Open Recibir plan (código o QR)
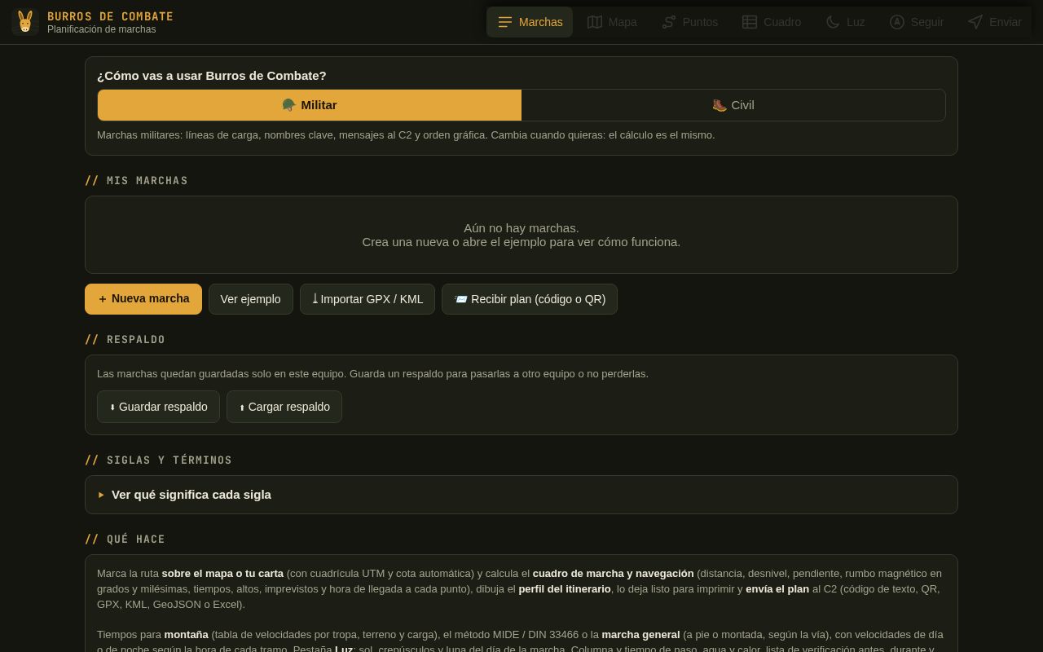The width and height of the screenshot is (1043, 652). [530, 299]
